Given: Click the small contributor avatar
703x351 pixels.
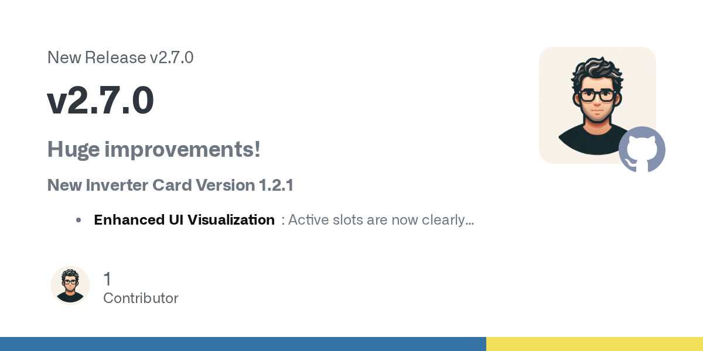Looking at the screenshot, I should (70, 285).
